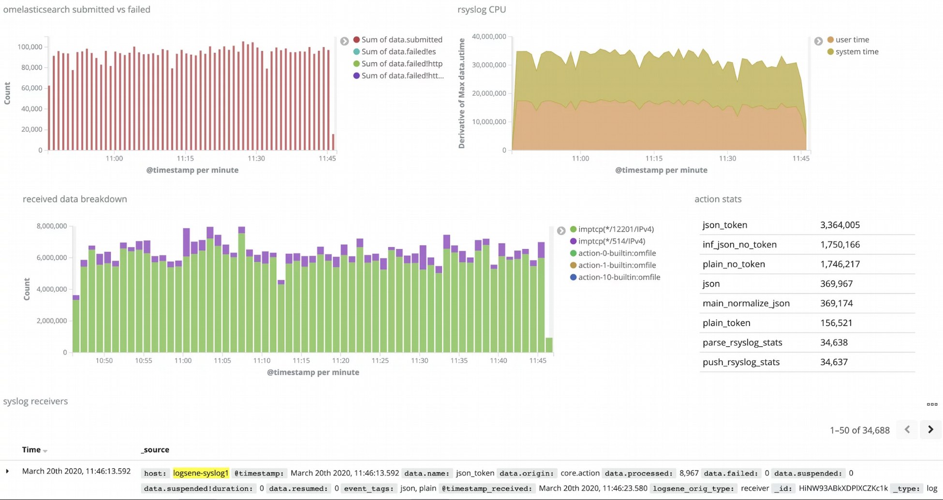Select json_token row in action stats

(807, 225)
